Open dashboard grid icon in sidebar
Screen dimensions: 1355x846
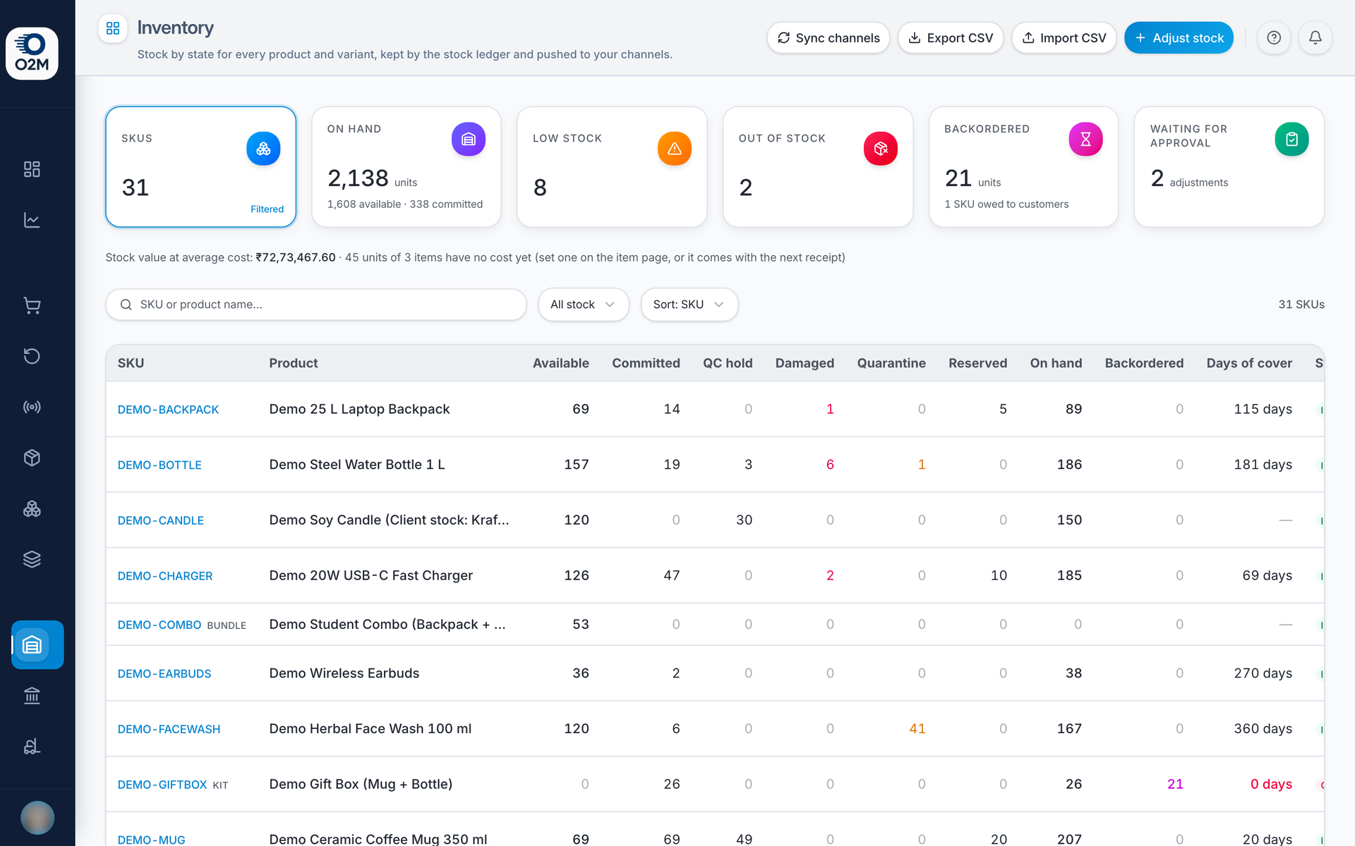(x=32, y=169)
